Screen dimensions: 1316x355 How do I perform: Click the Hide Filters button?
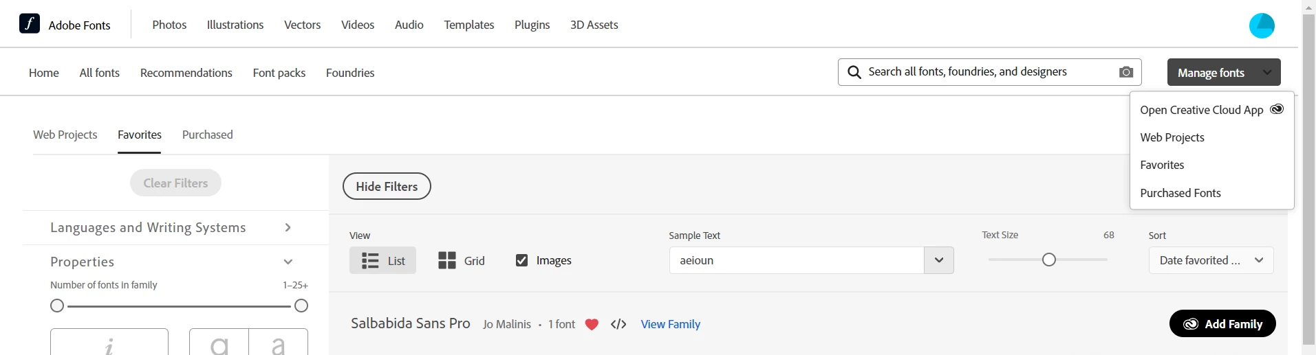[x=387, y=186]
